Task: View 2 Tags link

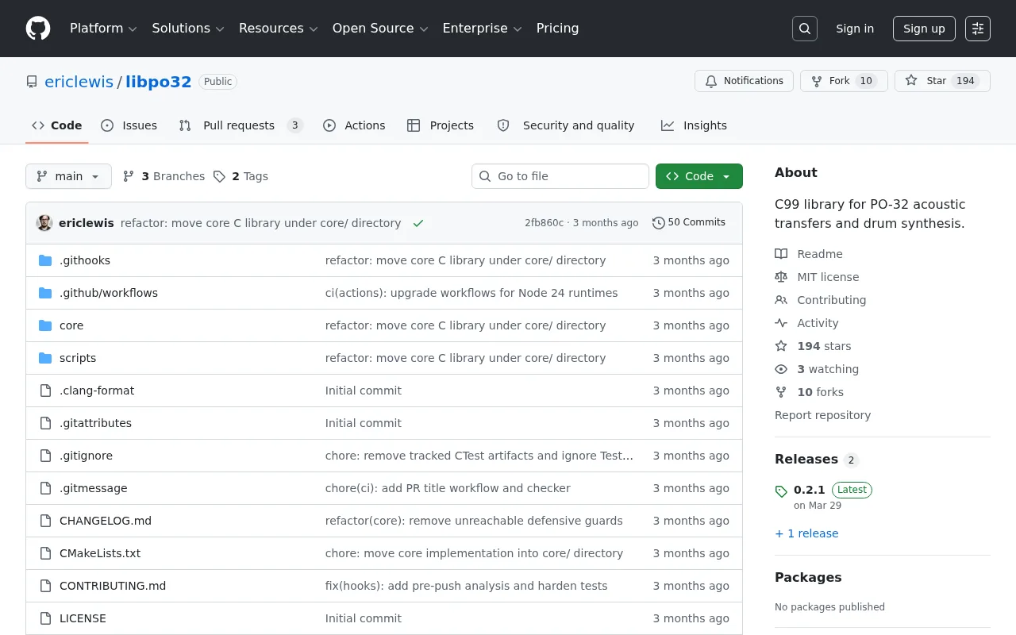Action: point(241,176)
